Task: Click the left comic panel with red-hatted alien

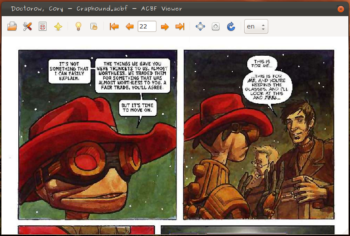Action: 98,135
